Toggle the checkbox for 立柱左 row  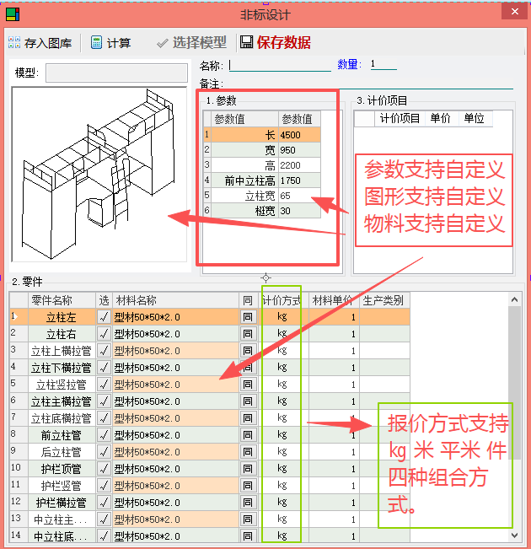click(x=104, y=317)
